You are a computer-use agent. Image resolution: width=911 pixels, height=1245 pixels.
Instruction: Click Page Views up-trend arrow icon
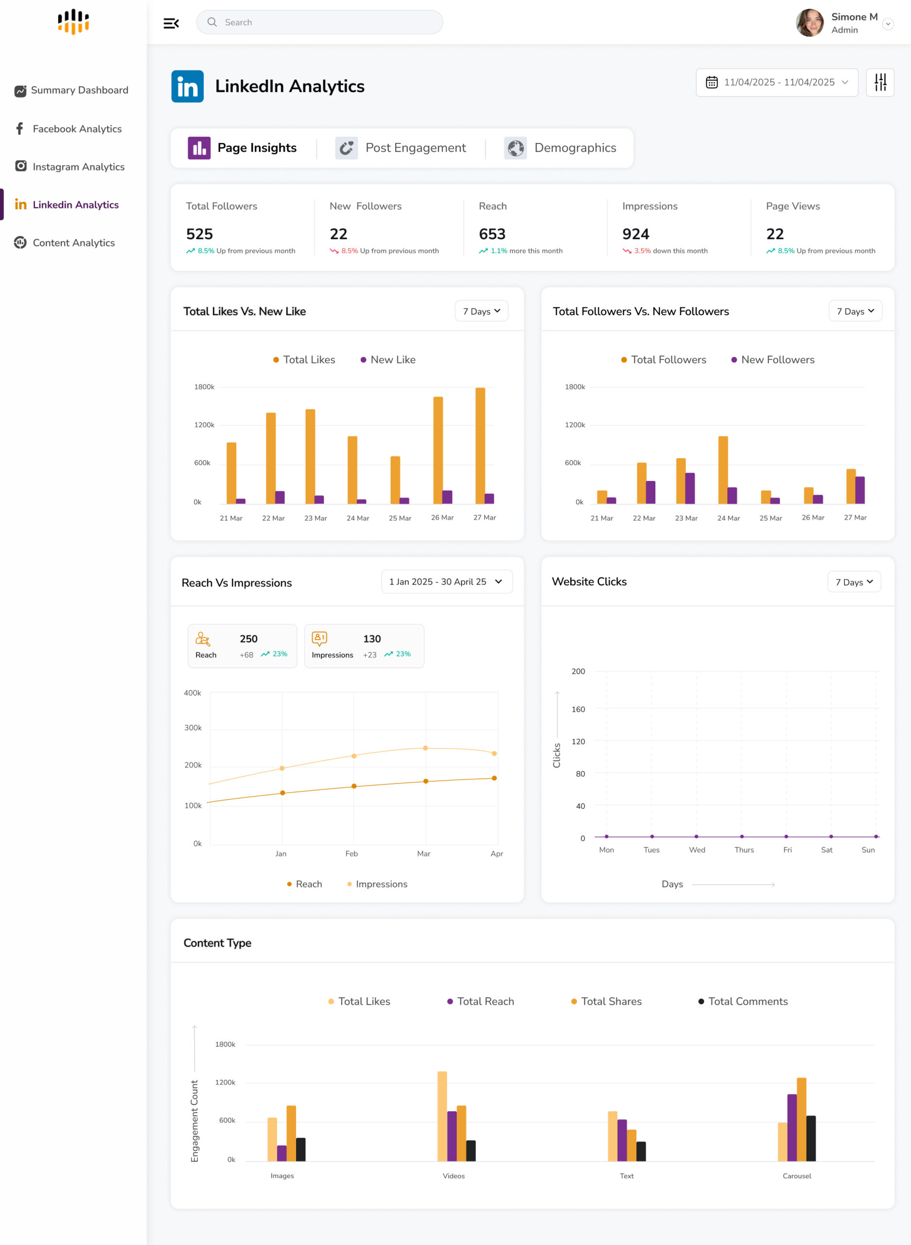click(x=771, y=251)
